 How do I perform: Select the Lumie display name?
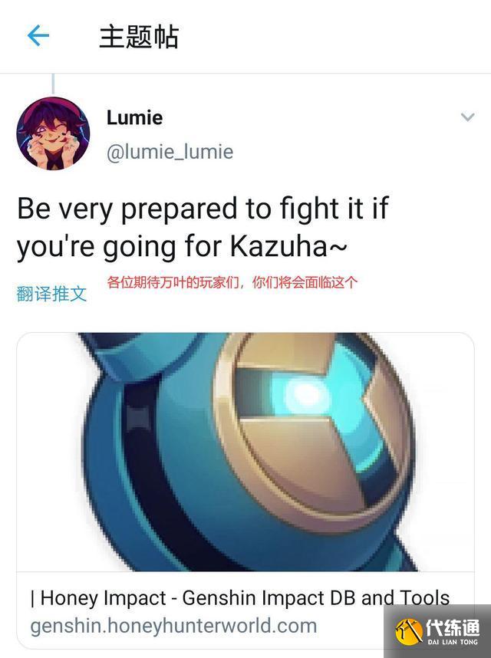135,117
